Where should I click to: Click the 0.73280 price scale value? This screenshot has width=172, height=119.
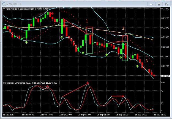pyautogui.click(x=165, y=18)
